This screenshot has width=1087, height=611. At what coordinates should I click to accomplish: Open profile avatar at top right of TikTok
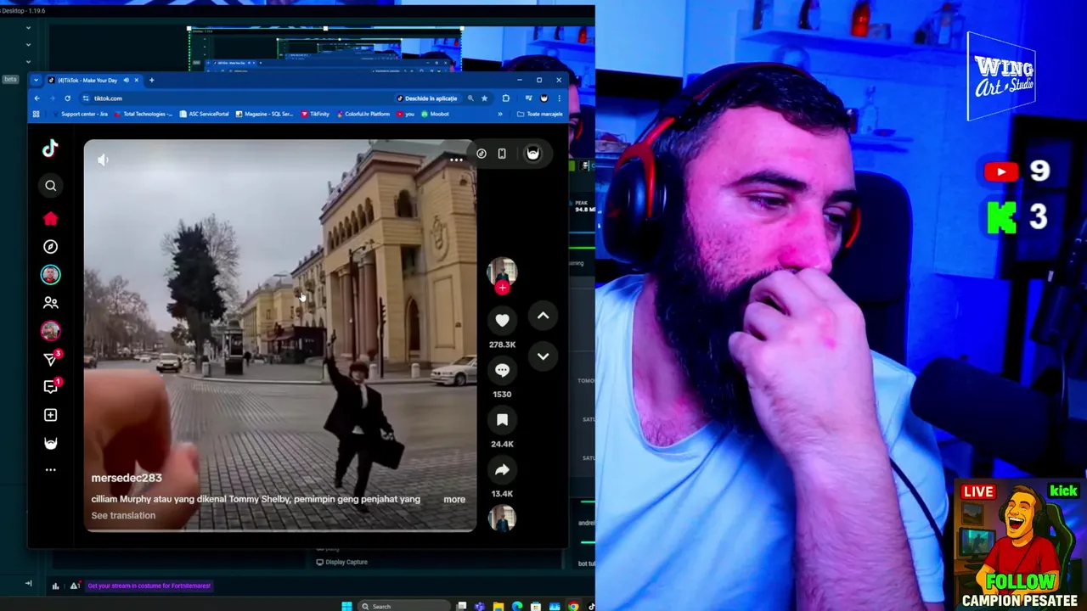click(x=532, y=154)
